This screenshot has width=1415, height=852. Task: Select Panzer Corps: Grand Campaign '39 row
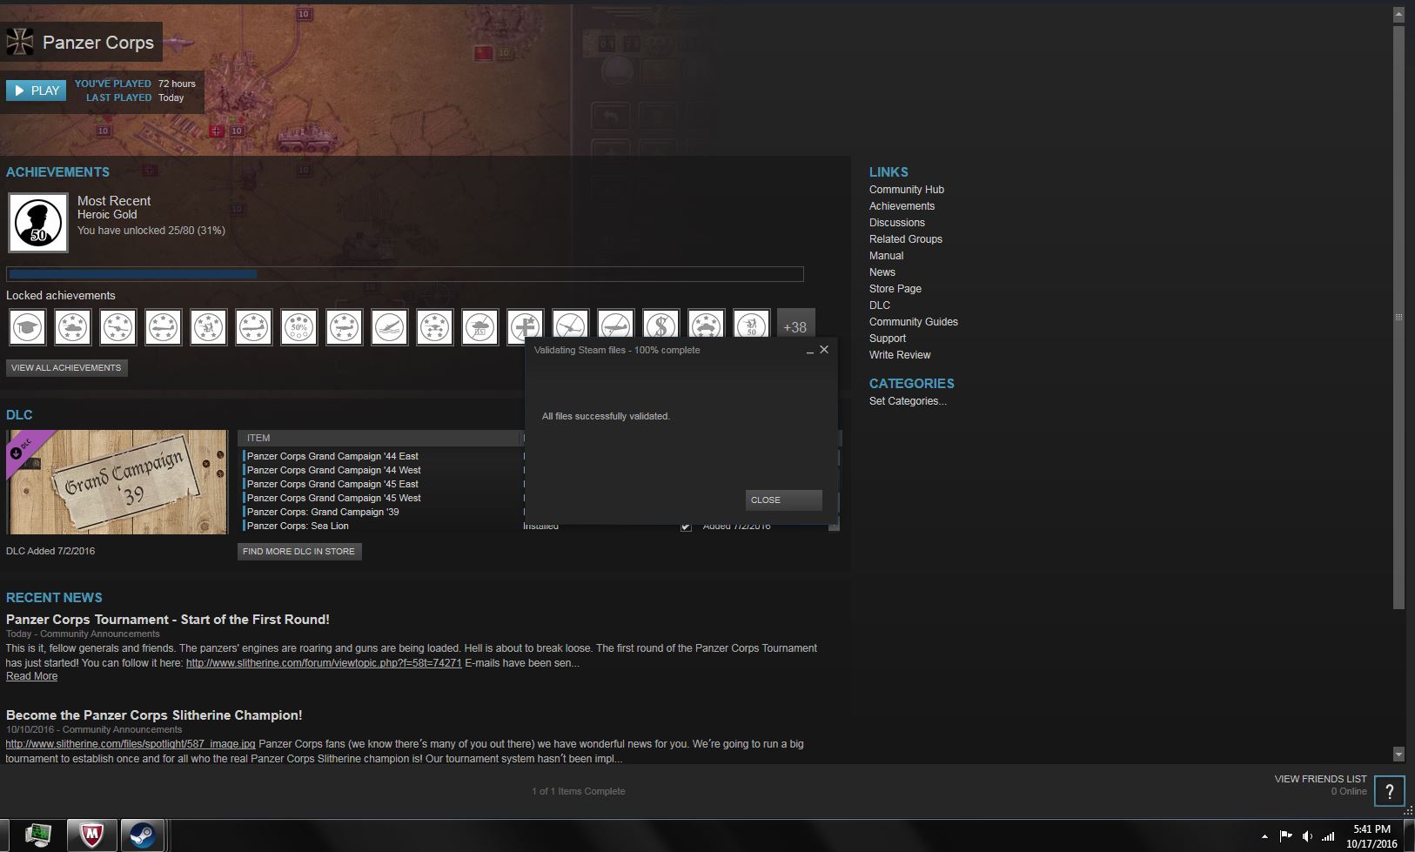[x=381, y=512]
